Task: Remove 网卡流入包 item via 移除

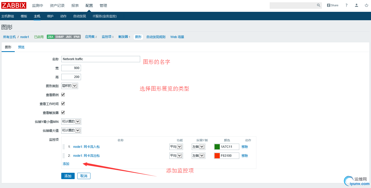Action: click(x=245, y=147)
